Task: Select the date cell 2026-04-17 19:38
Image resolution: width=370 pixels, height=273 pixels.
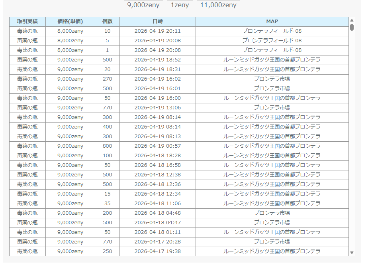Action: point(157,251)
